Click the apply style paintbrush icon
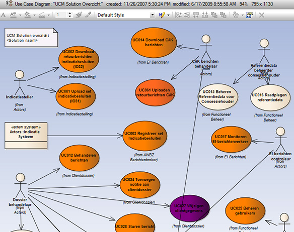Screen dimensions: 294x232 [x=79, y=15]
